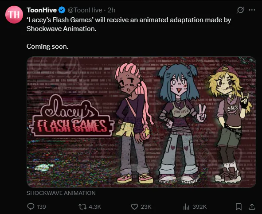This screenshot has height=214, width=262.
Task: Bookmark the post with the bookmark icon
Action: (239, 206)
